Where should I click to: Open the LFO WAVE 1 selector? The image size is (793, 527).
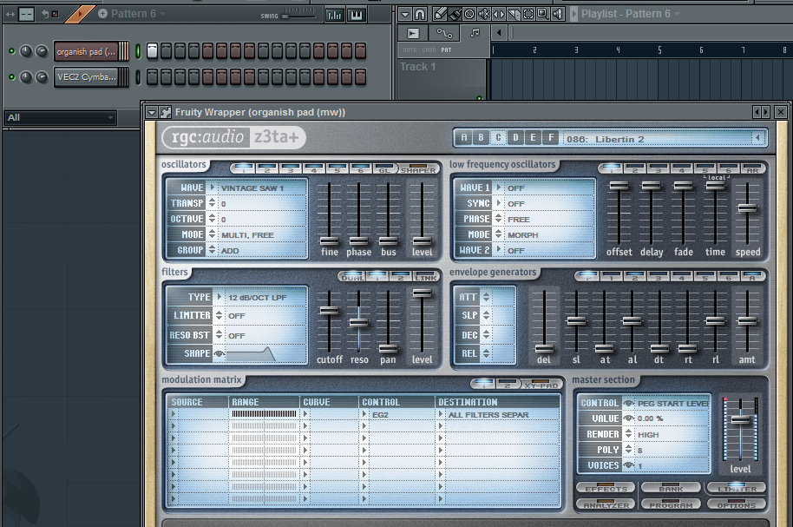(x=499, y=188)
